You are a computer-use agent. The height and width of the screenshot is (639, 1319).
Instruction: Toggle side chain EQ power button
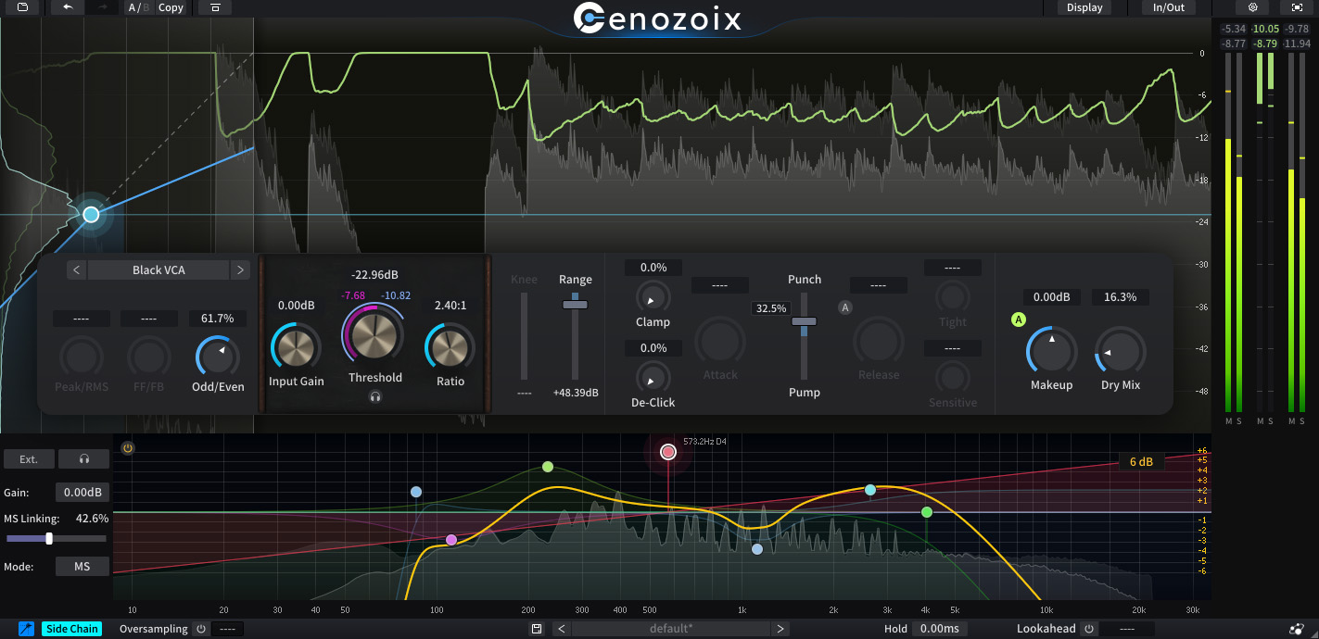point(128,448)
